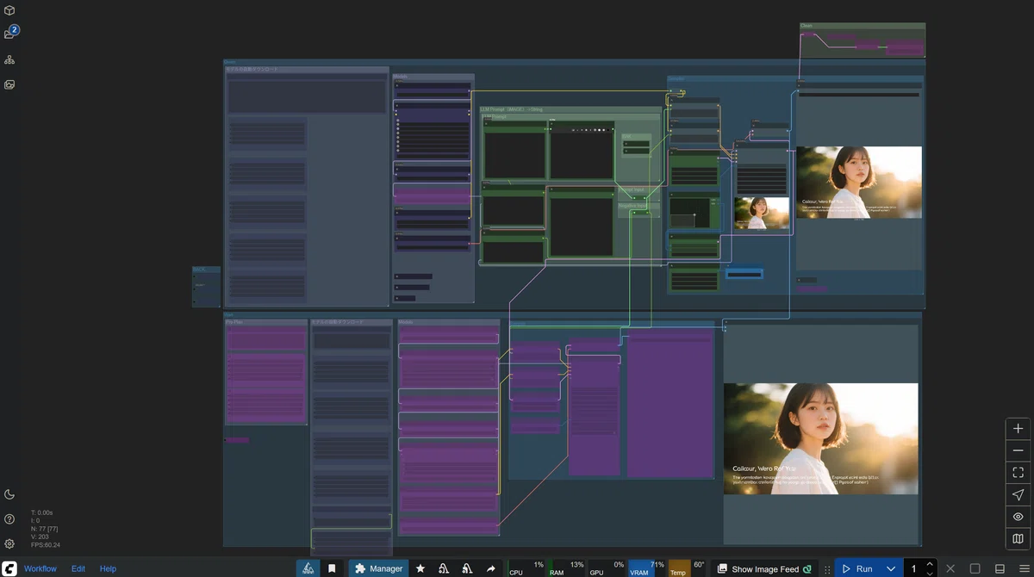Click the CPU usage meter
Image resolution: width=1034 pixels, height=577 pixels.
527,568
